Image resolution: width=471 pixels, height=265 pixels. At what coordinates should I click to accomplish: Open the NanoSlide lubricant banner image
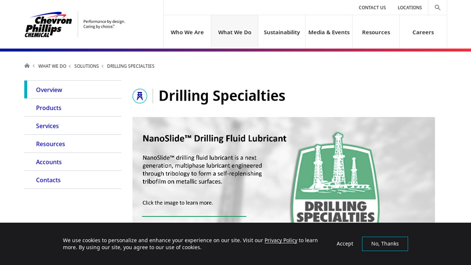coord(284,170)
